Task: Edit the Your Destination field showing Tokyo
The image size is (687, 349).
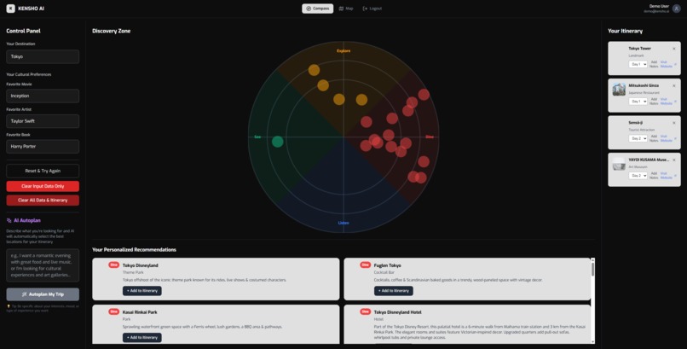Action: coord(43,56)
